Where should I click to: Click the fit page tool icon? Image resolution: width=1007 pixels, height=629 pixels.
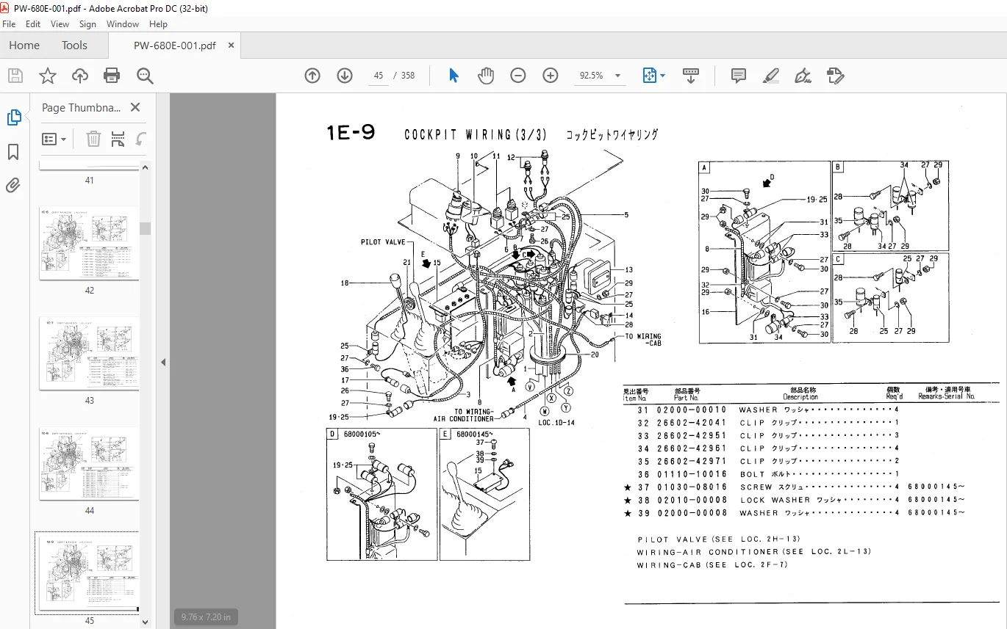click(649, 76)
